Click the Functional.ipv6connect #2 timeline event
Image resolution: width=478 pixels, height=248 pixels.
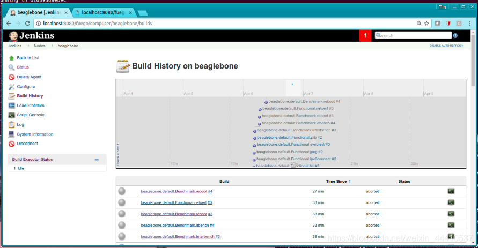tap(296, 159)
